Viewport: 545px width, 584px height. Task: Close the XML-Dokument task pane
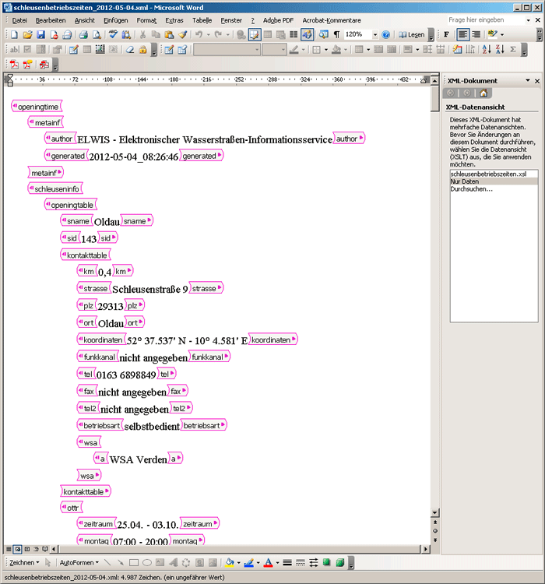[x=537, y=81]
